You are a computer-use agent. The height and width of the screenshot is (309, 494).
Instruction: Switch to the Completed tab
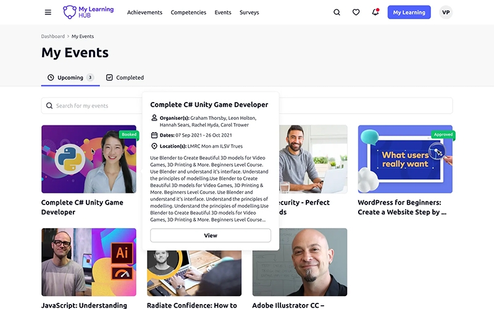click(125, 78)
